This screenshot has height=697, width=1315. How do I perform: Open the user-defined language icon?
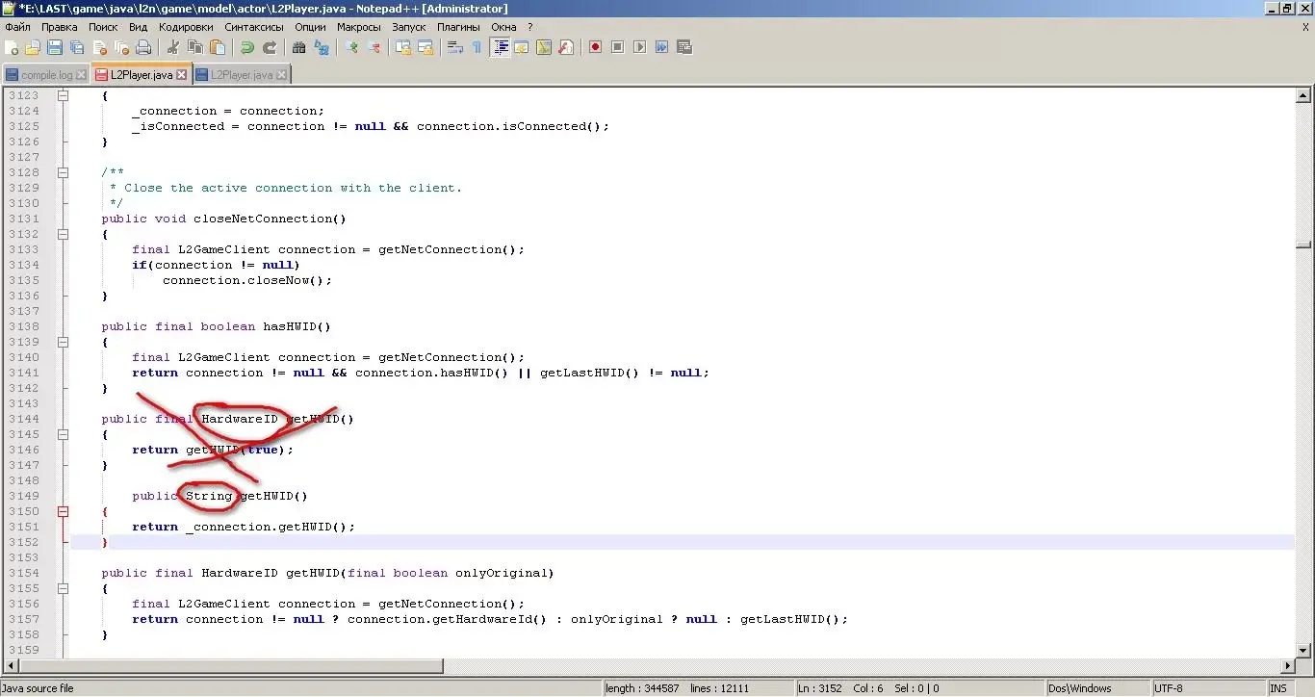pos(522,47)
